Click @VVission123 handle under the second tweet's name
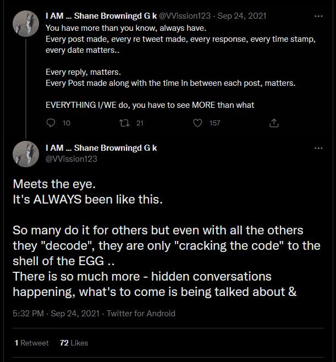The width and height of the screenshot is (336, 362). [71, 158]
